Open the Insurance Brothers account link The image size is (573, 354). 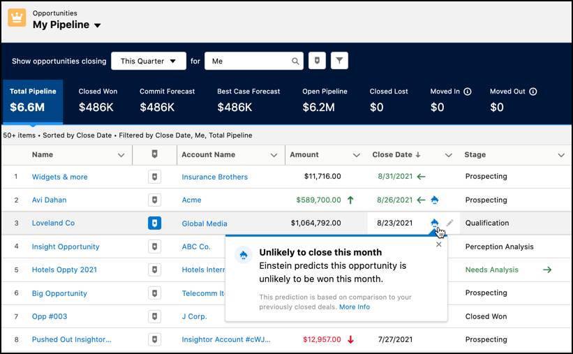214,177
